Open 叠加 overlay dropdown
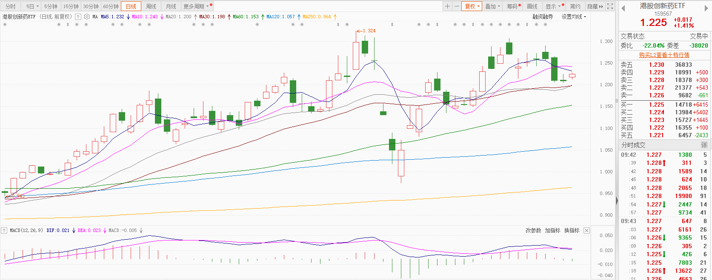This screenshot has height=280, width=712. coord(492,6)
